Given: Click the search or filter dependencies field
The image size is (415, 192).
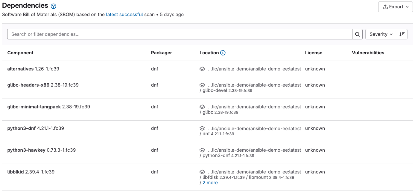Looking at the screenshot, I should 180,34.
